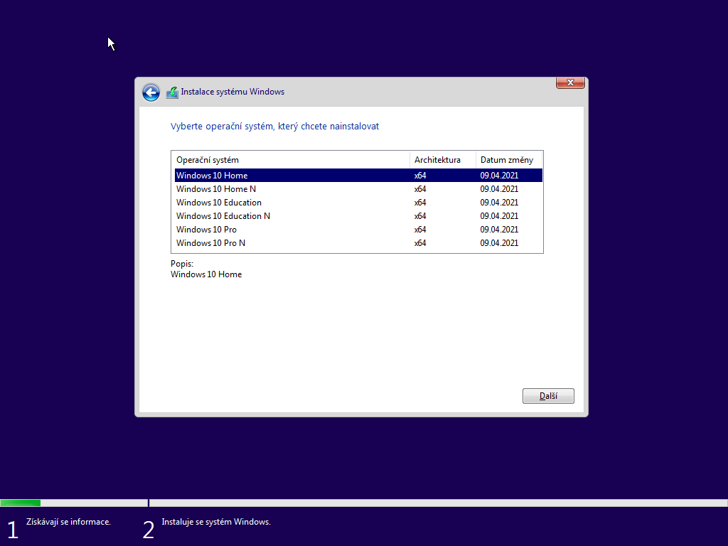
Task: Click the Vyberte operační systém heading
Action: (274, 127)
